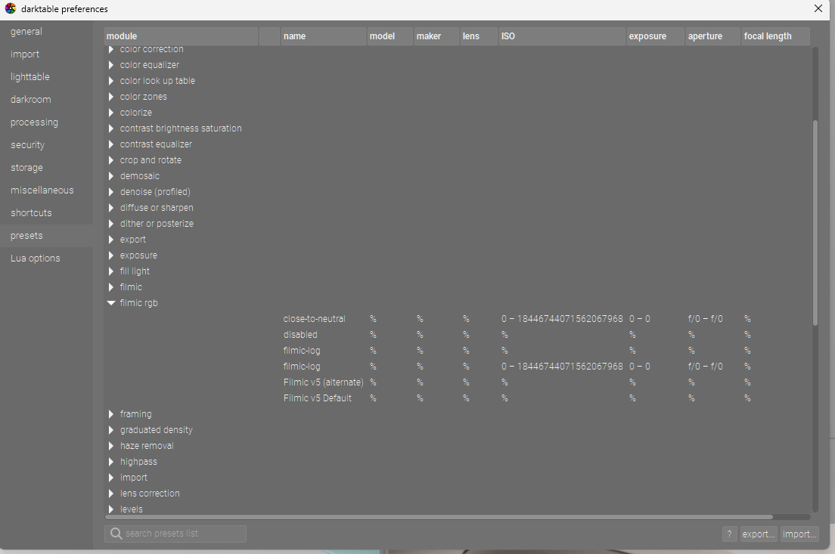Close the darktable preferences window

point(818,9)
